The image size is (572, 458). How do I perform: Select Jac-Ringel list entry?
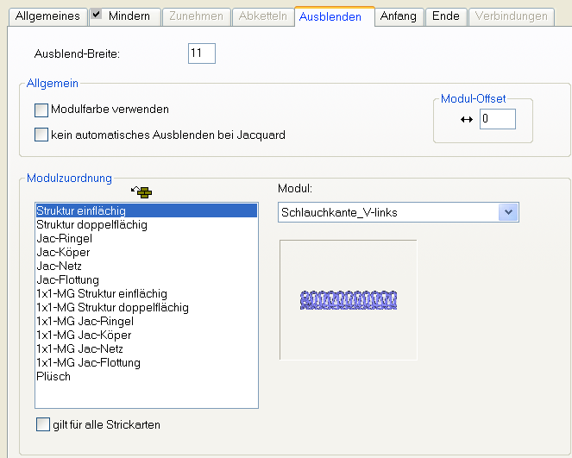pyautogui.click(x=64, y=239)
